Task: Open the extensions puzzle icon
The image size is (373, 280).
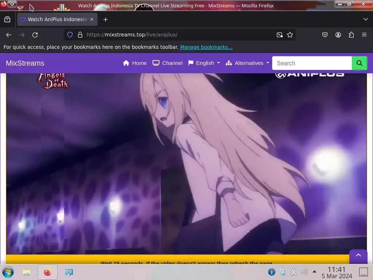Action: (x=351, y=35)
